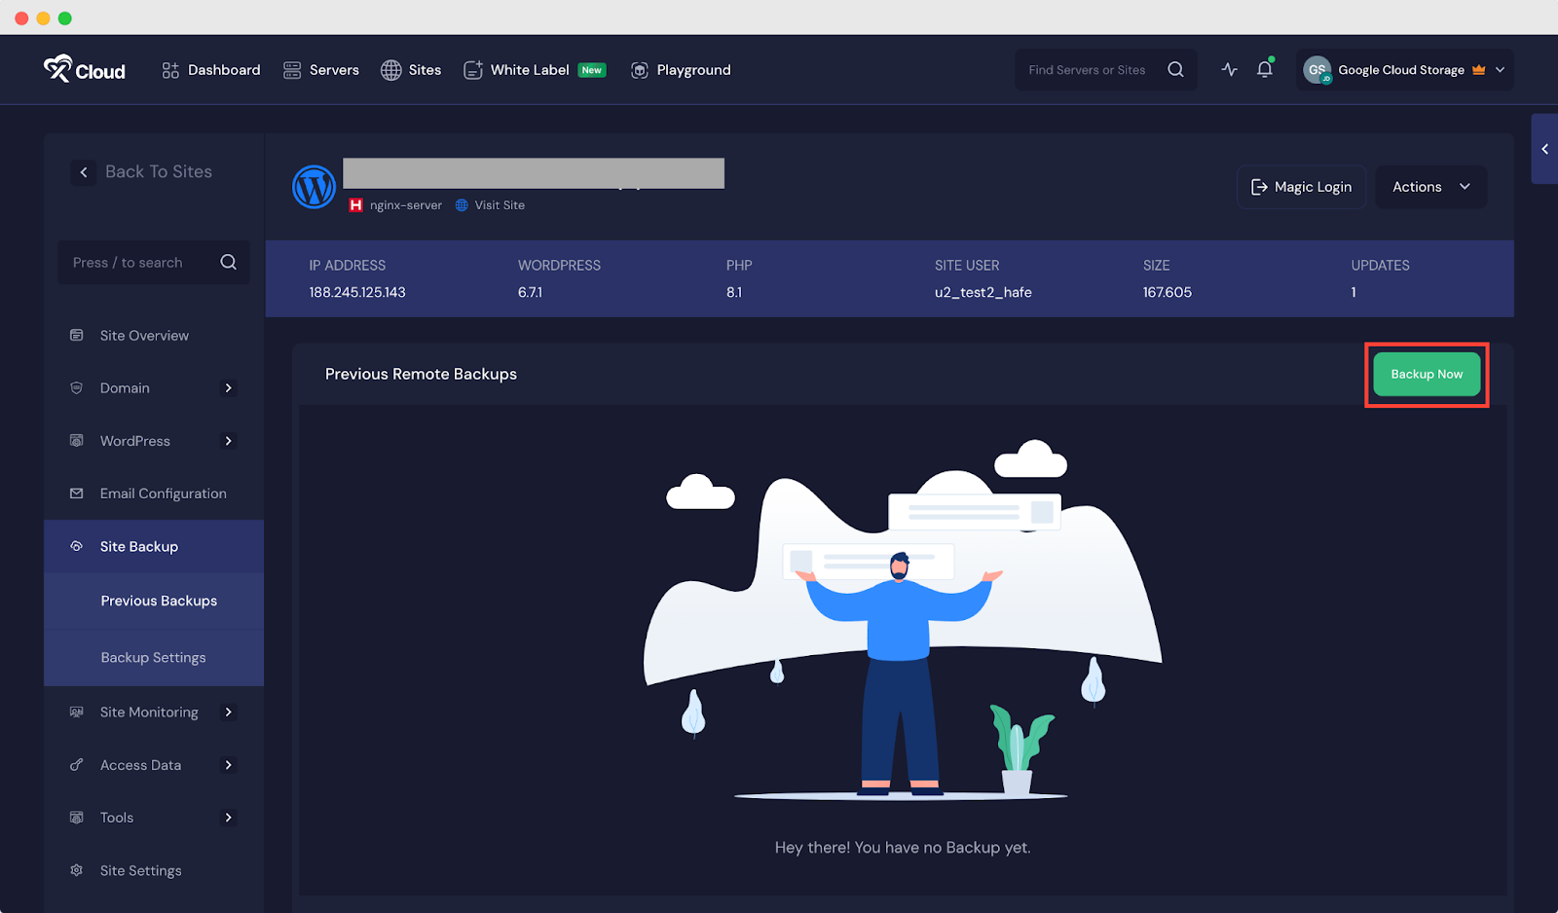Open the notifications bell icon
1558x913 pixels.
(1264, 69)
